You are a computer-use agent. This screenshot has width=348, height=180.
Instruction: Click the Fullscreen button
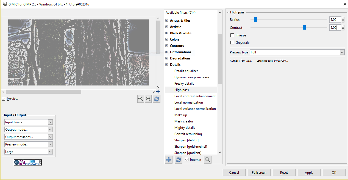[x=259, y=172]
